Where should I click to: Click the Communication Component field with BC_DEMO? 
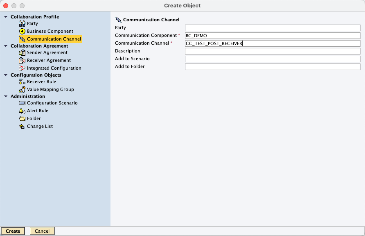pos(273,36)
